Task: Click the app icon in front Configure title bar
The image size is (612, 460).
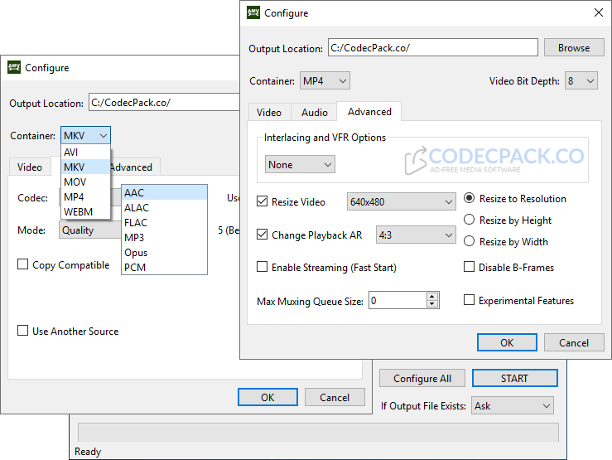Action: 253,12
